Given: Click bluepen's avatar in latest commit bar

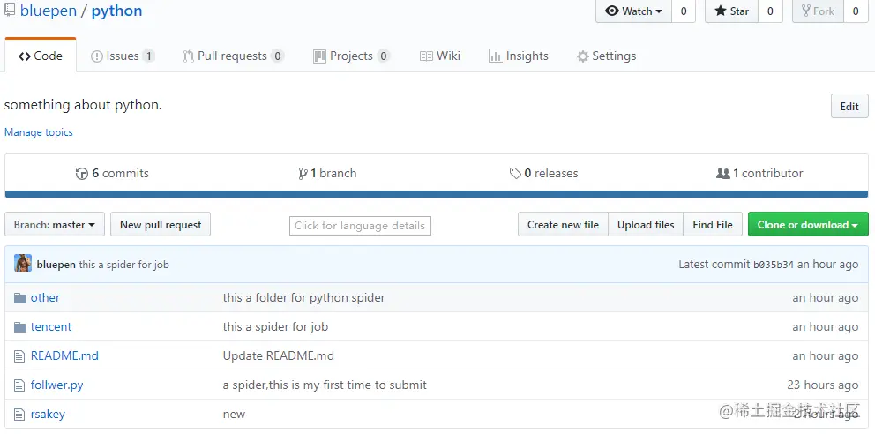Looking at the screenshot, I should [x=23, y=263].
